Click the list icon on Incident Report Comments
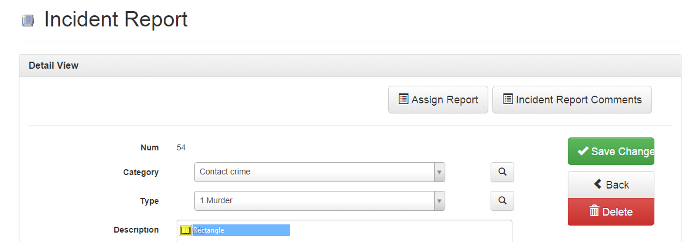The width and height of the screenshot is (685, 242). pos(508,99)
